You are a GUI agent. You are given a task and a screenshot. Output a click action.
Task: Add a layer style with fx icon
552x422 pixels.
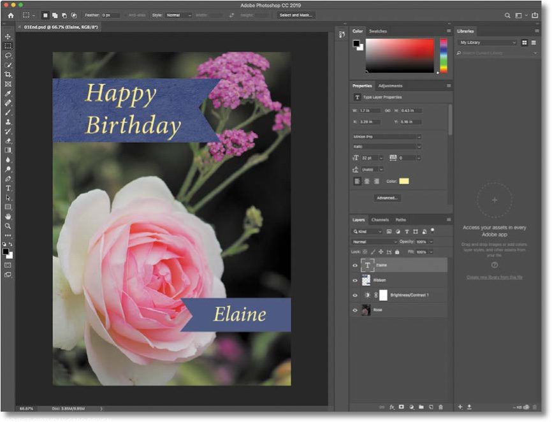392,406
